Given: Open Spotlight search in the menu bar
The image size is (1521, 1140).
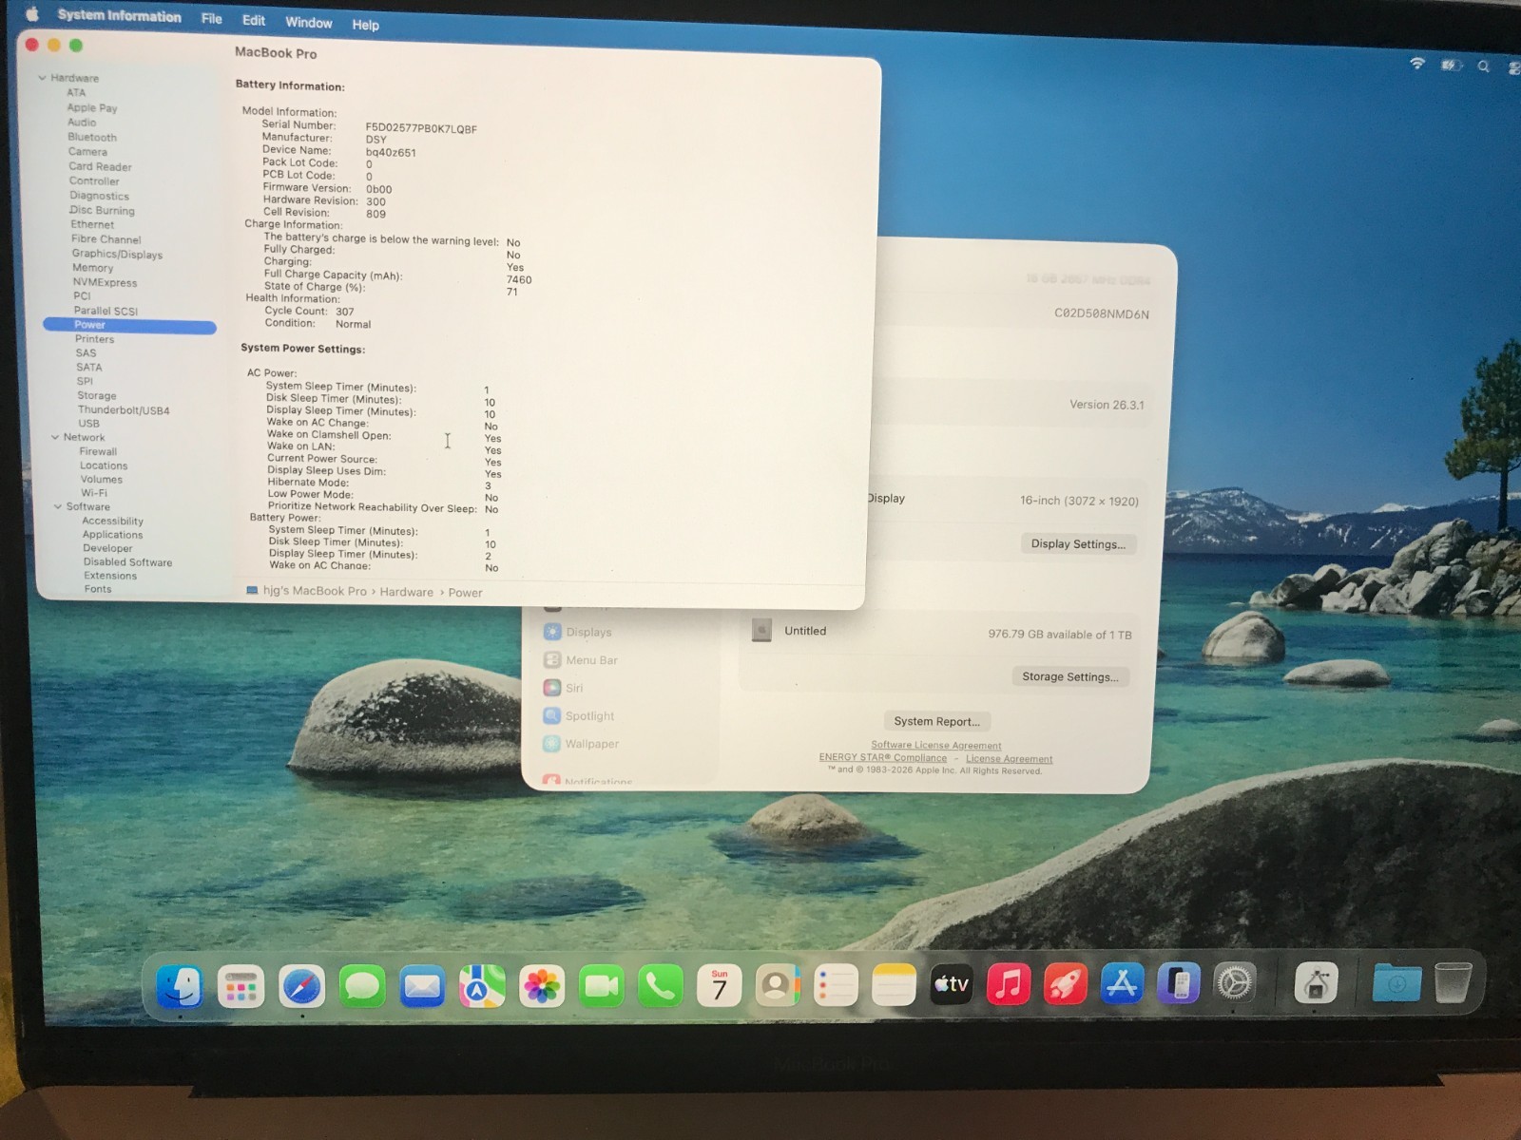Looking at the screenshot, I should 1483,66.
